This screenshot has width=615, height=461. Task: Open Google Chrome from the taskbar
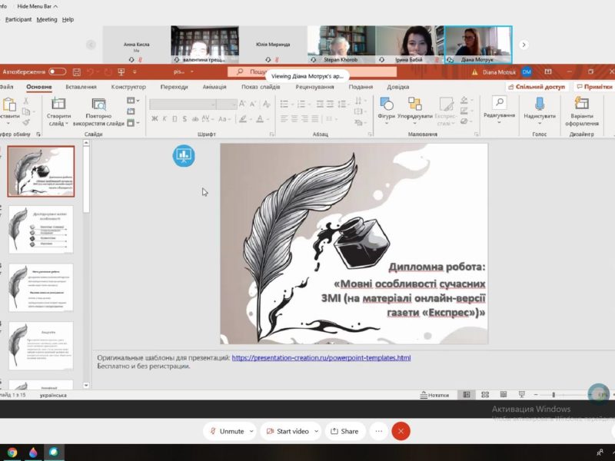click(x=12, y=453)
